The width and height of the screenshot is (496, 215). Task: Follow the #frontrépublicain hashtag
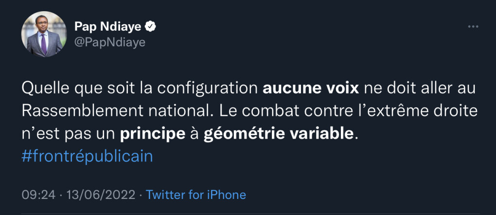pos(88,156)
